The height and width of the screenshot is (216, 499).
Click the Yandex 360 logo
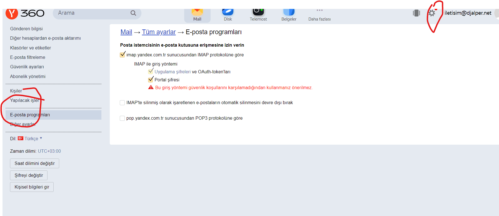click(25, 13)
